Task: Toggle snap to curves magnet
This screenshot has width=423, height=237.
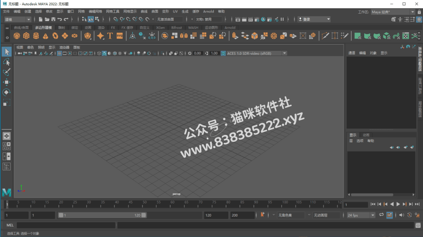Action: [122, 20]
